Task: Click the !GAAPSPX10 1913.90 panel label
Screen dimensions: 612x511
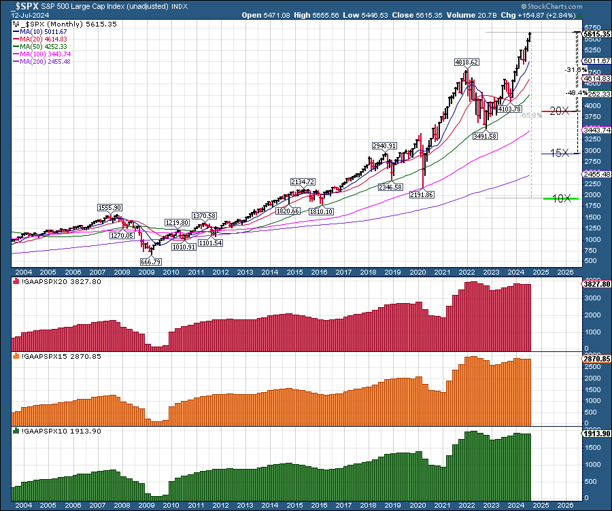Action: pyautogui.click(x=61, y=431)
